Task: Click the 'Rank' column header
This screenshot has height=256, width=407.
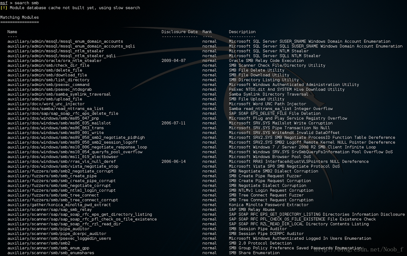Action: pos(207,32)
